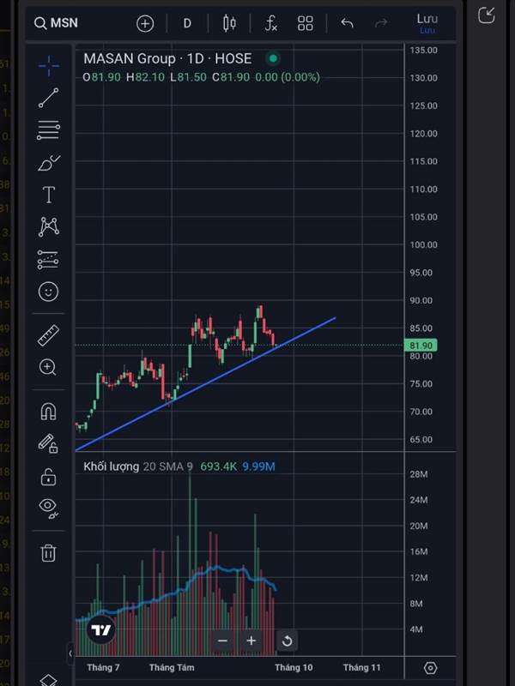Click the 0.00 (0.00%) change value
The height and width of the screenshot is (686, 515).
pyautogui.click(x=288, y=77)
